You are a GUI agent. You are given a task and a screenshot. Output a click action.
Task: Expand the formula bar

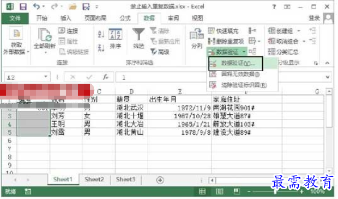tap(328, 77)
